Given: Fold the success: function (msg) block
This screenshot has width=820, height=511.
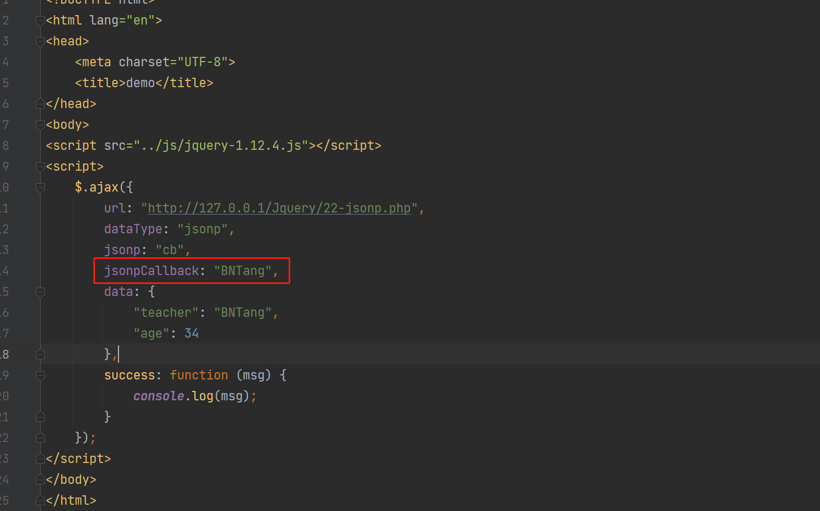Looking at the screenshot, I should [40, 375].
